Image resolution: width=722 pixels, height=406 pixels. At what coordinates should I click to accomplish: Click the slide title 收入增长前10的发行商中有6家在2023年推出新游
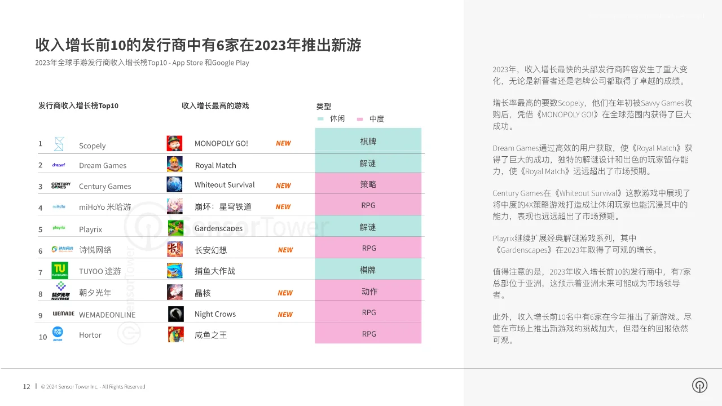pos(198,45)
